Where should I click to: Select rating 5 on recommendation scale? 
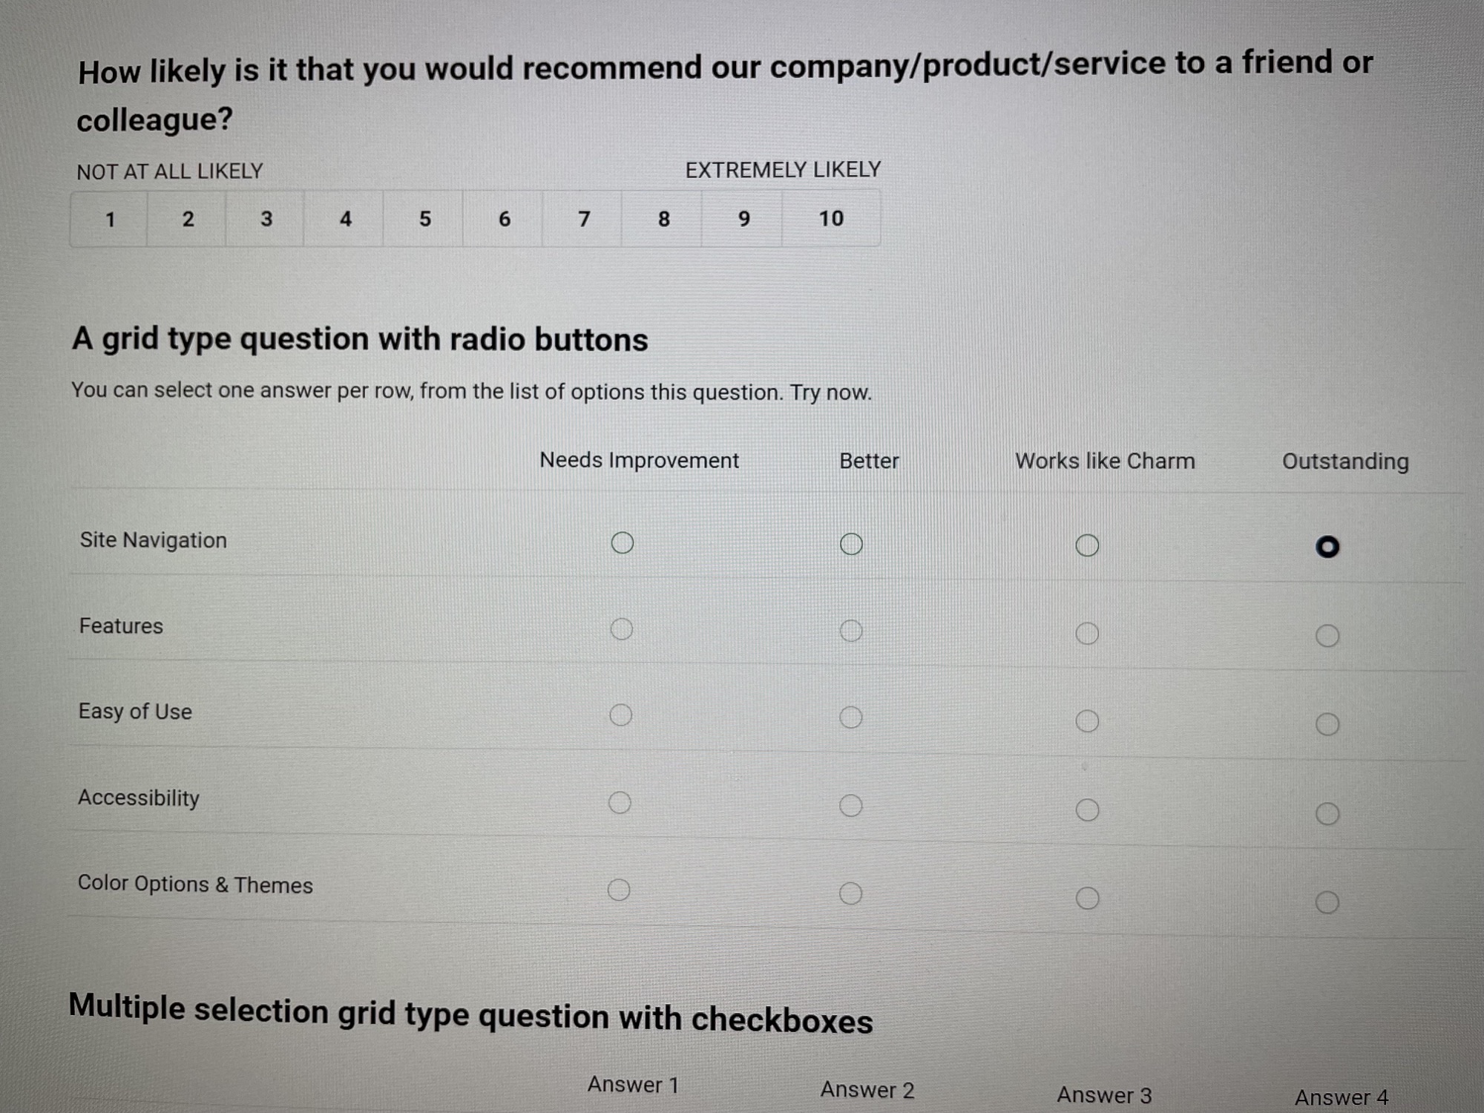point(424,219)
